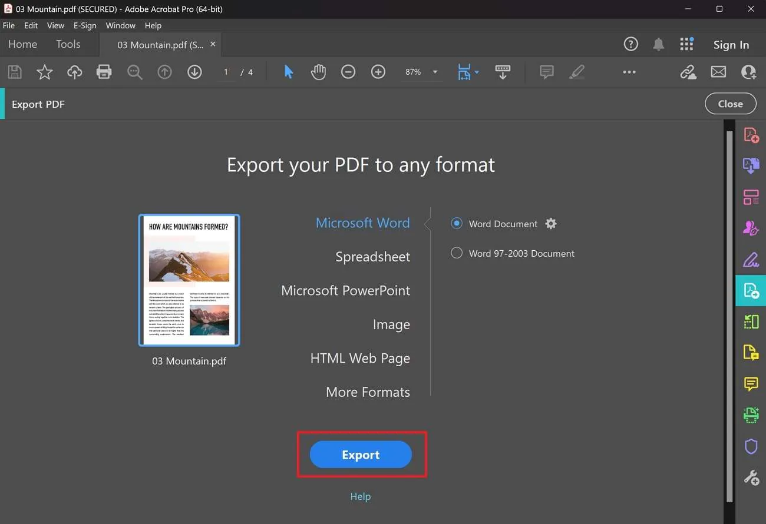Click the share link icon
This screenshot has width=766, height=524.
pos(688,72)
